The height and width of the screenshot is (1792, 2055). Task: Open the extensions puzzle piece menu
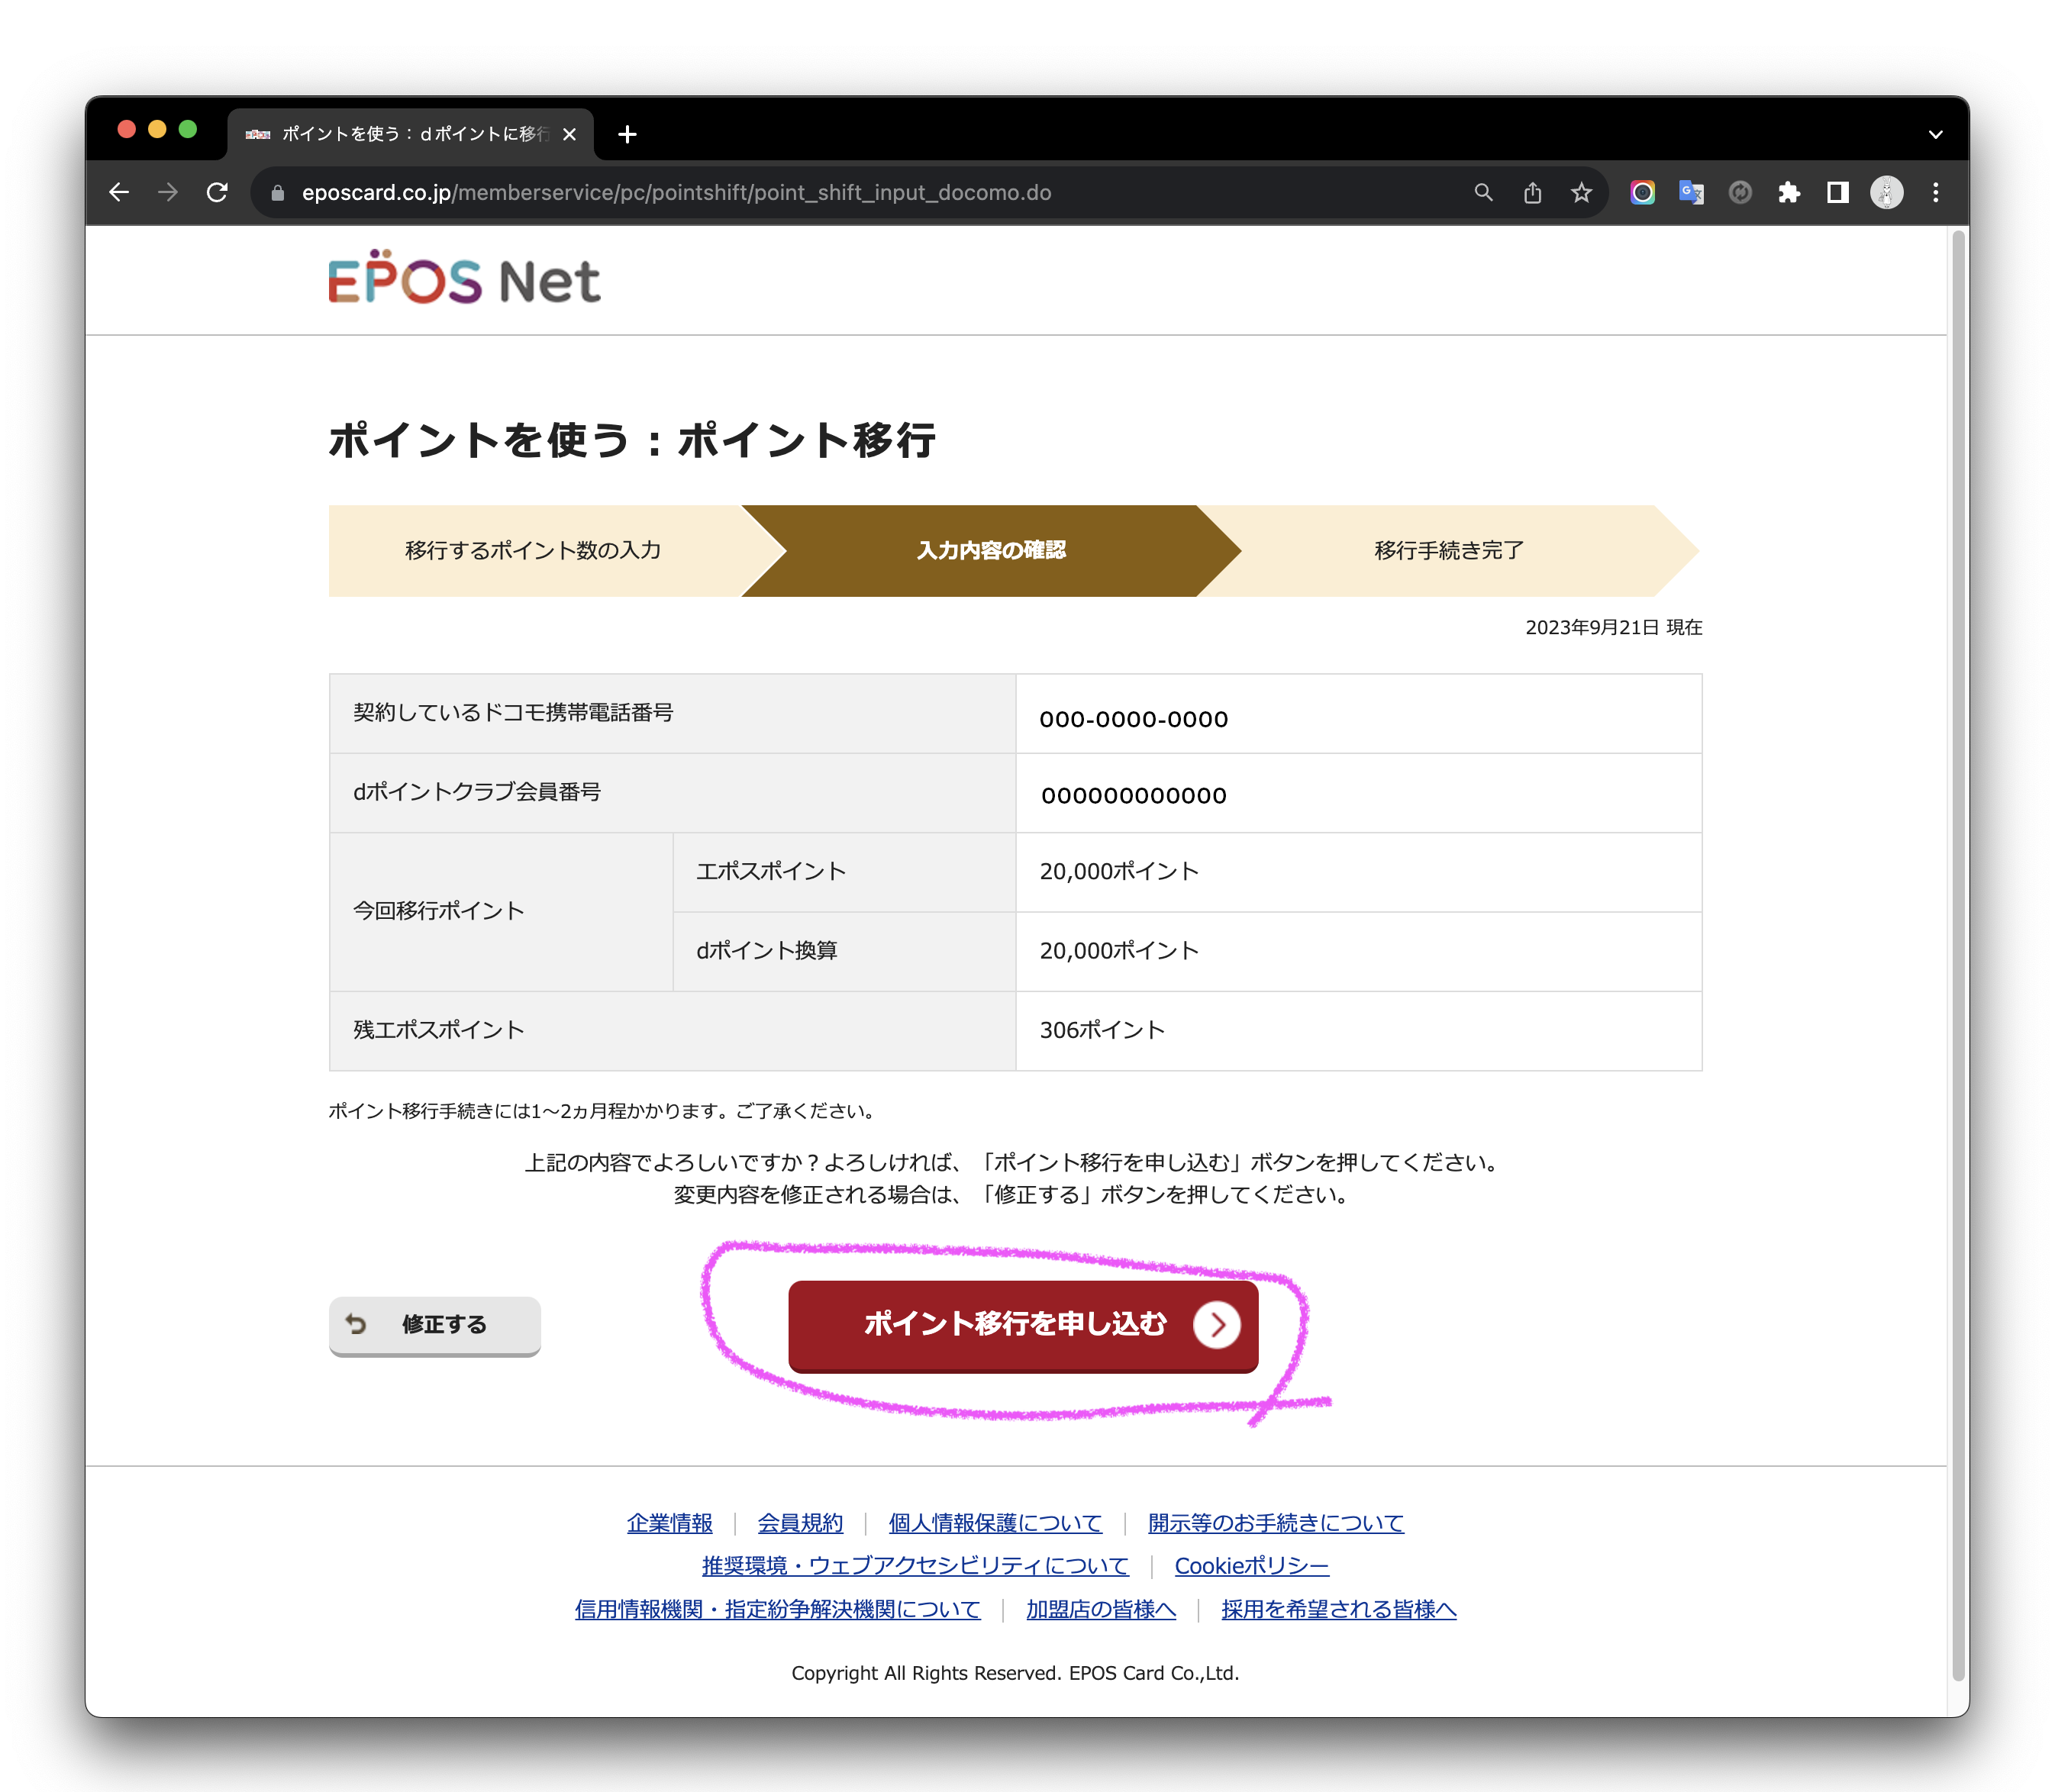pos(1789,192)
